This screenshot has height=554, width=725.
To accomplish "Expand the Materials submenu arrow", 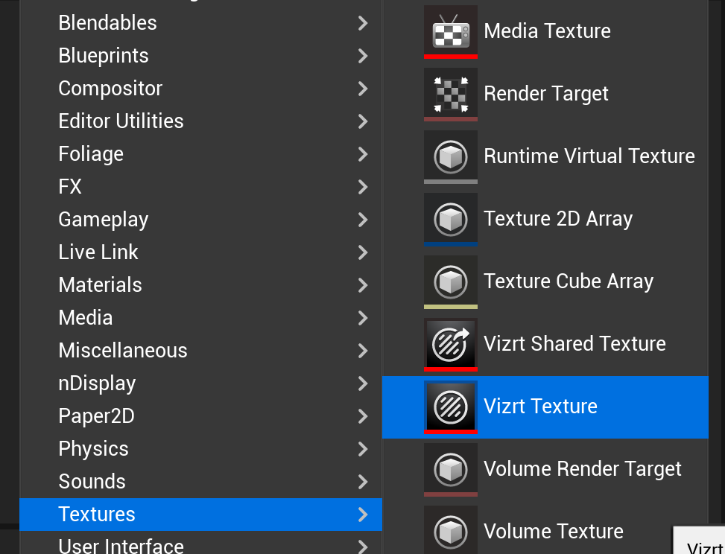I will click(363, 285).
